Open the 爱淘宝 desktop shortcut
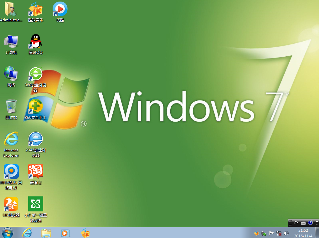 pyautogui.click(x=36, y=175)
